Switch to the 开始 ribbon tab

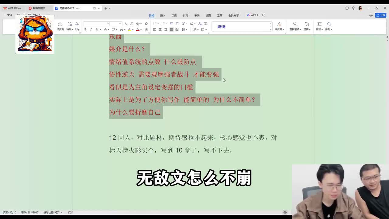pos(151,15)
